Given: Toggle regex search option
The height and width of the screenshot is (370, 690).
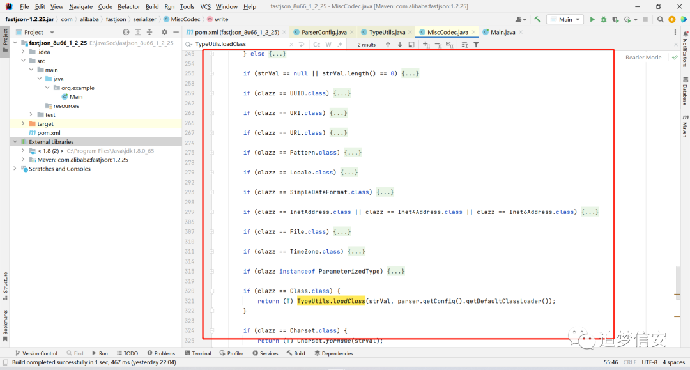Looking at the screenshot, I should (x=340, y=45).
